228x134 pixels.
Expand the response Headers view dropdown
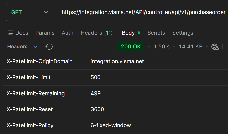36,47
